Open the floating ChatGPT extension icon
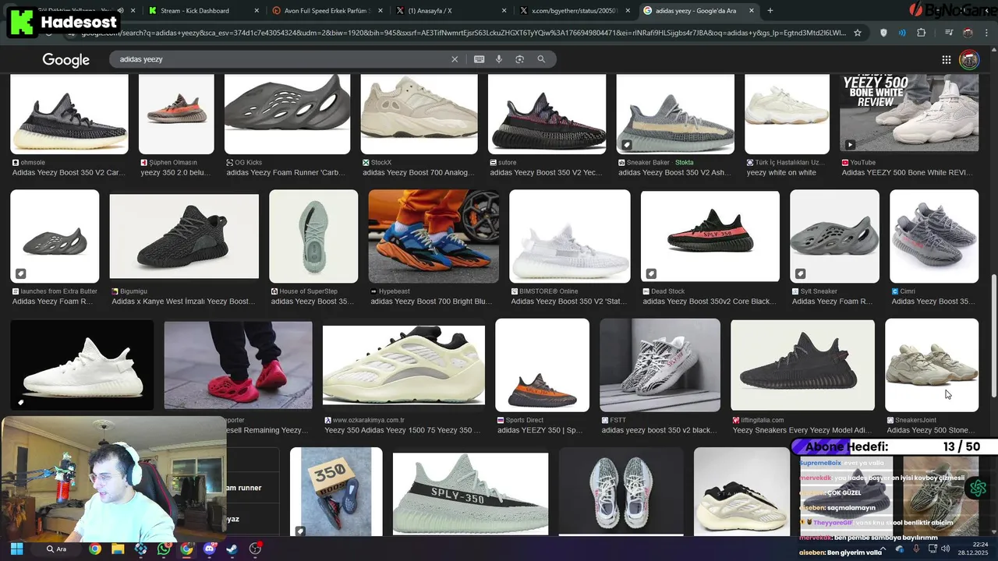998x561 pixels. click(x=978, y=488)
